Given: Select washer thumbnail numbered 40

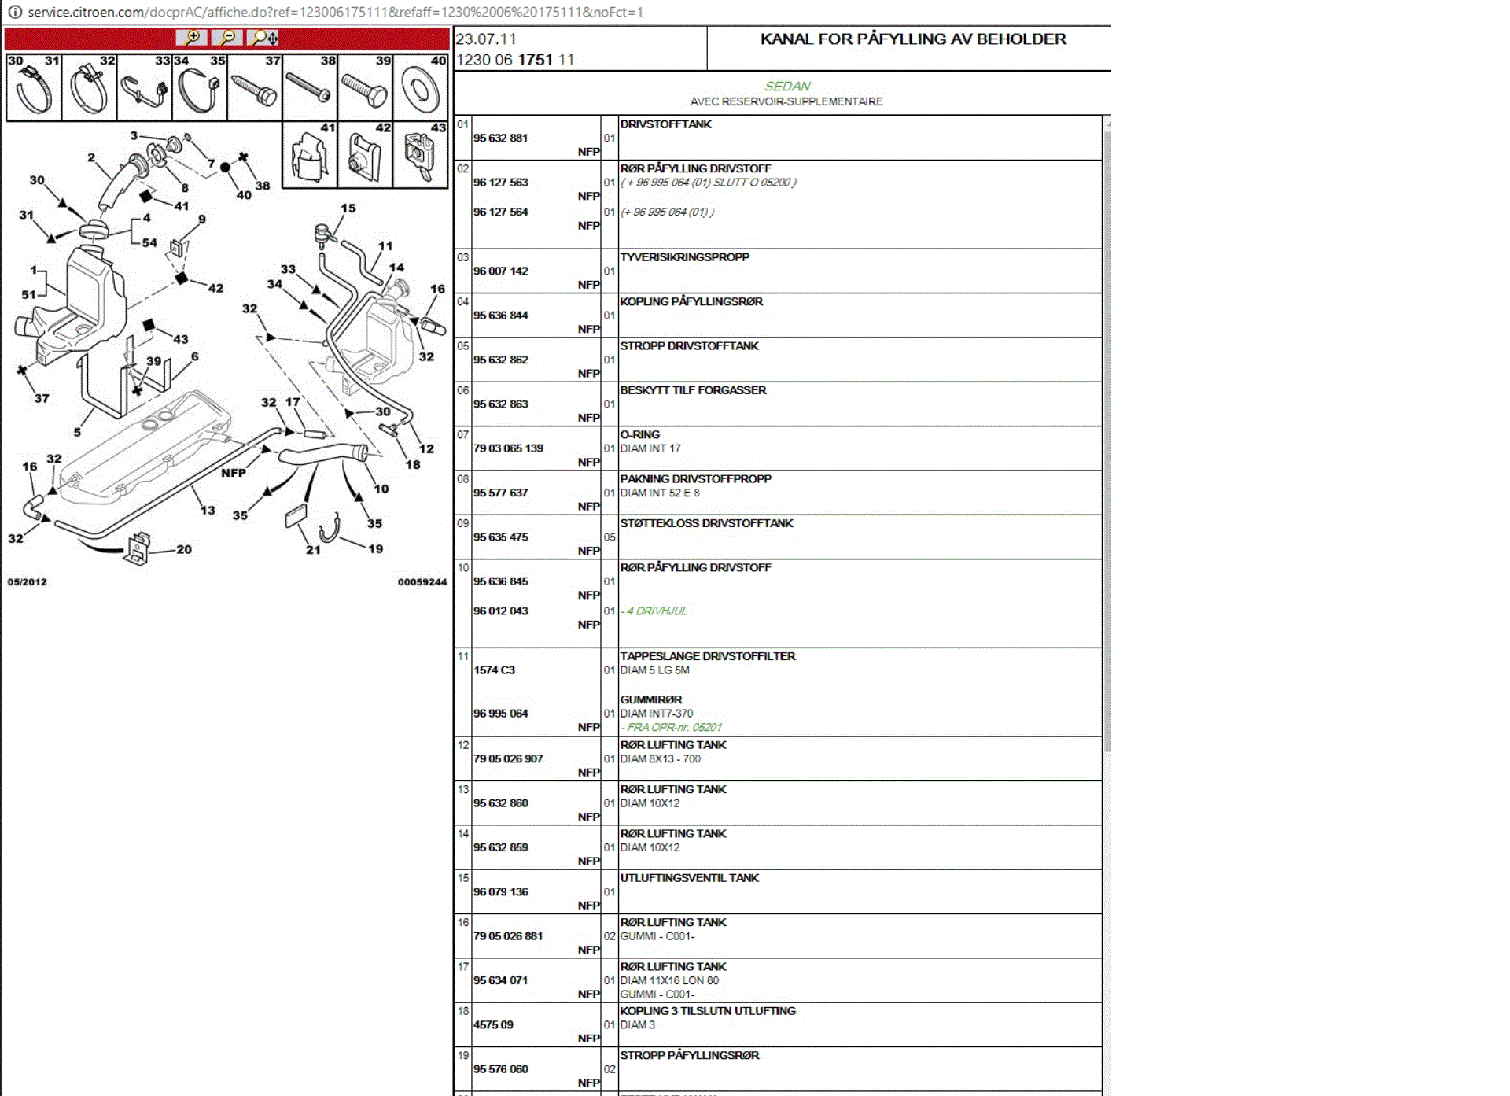Looking at the screenshot, I should coord(421,87).
